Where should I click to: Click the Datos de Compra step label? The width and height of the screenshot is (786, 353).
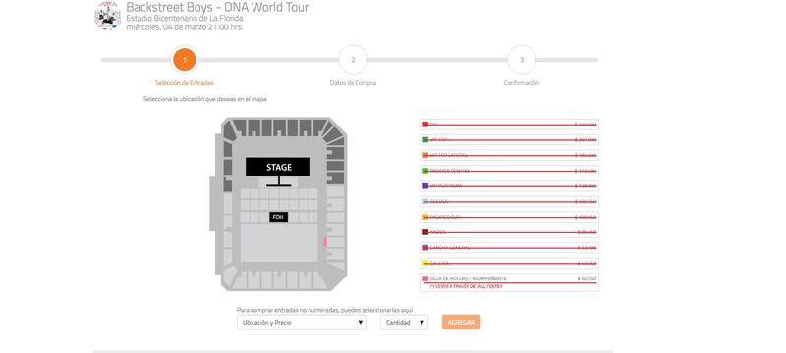pyautogui.click(x=353, y=83)
